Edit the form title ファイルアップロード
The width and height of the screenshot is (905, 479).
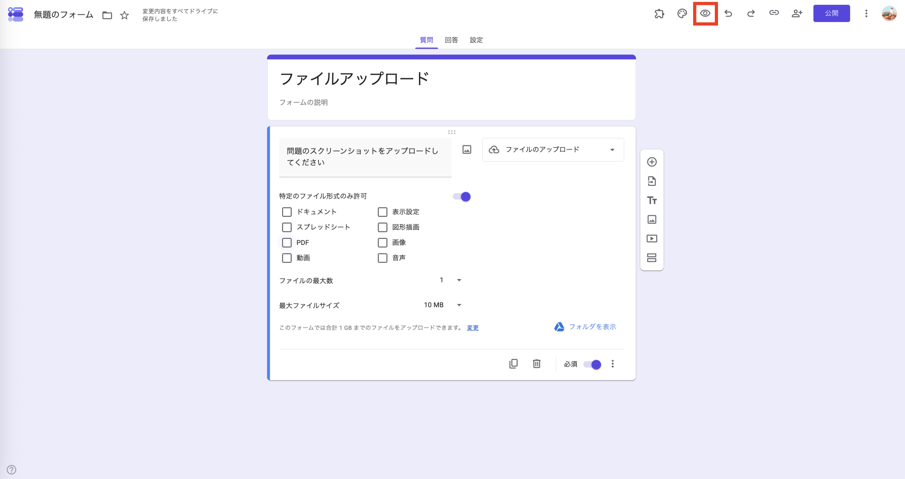coord(355,79)
